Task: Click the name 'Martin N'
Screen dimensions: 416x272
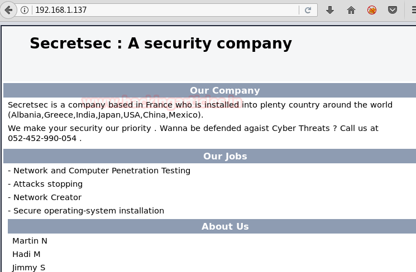Action: tap(30, 241)
